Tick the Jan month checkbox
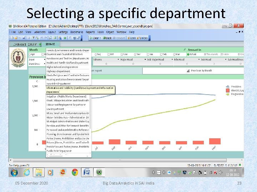 click(x=148, y=54)
